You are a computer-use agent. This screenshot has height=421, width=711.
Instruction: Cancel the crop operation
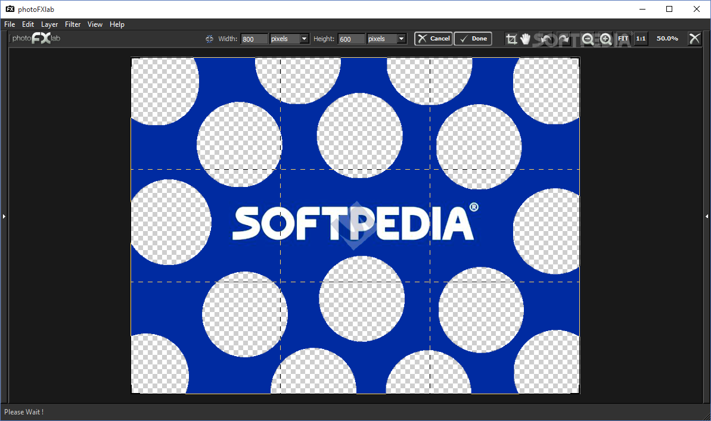[x=433, y=39]
